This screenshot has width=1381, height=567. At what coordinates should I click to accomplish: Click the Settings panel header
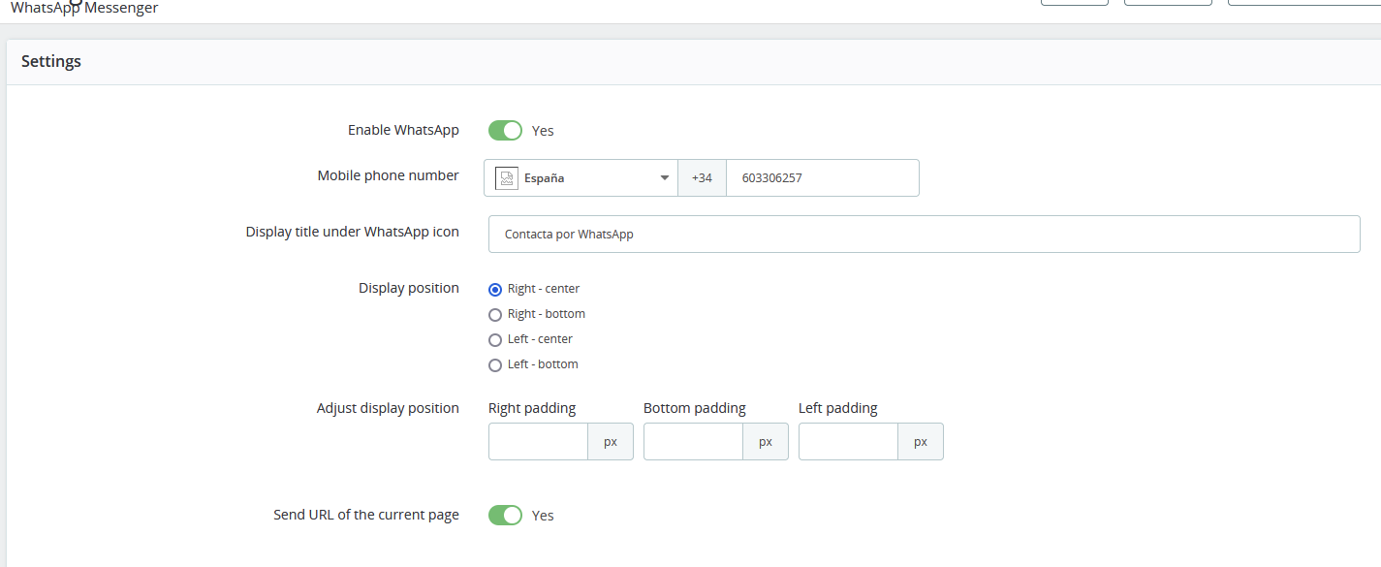pyautogui.click(x=51, y=61)
